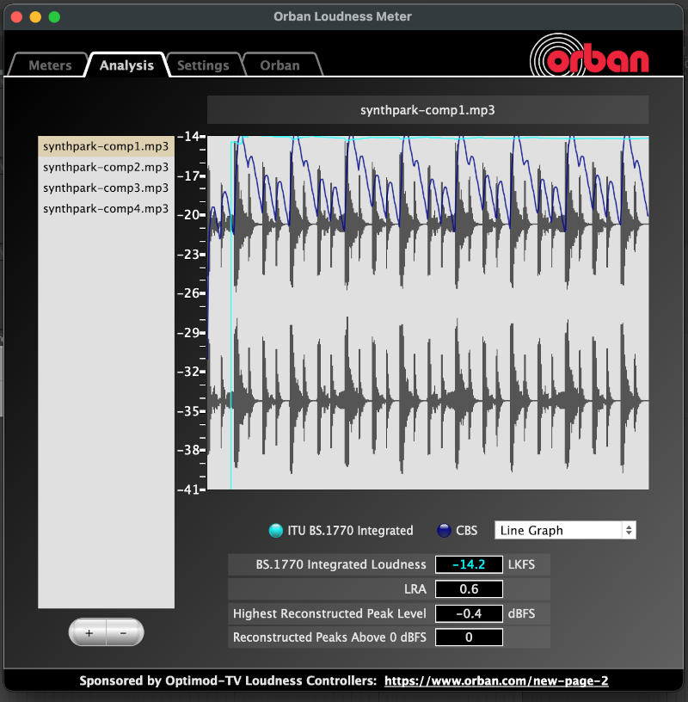Viewport: 688px width, 702px height.
Task: Pick synthpark-comp4.mp3 from the list
Action: point(106,208)
